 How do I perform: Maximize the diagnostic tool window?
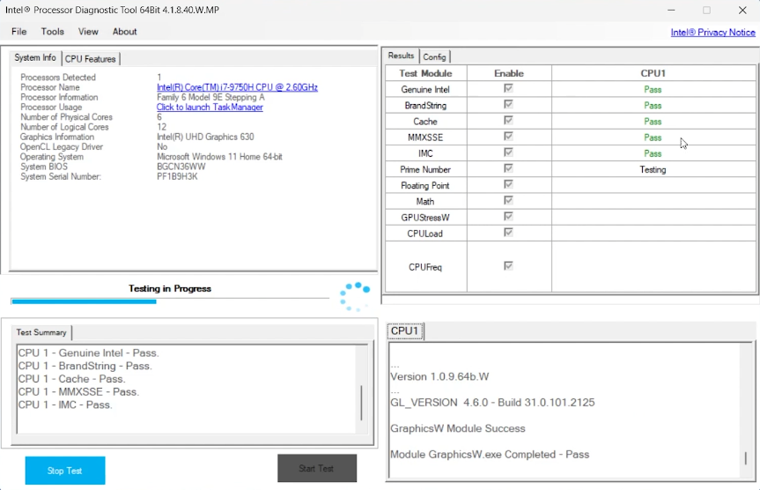[706, 11]
